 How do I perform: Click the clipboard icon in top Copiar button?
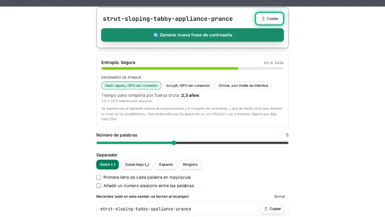pos(263,19)
